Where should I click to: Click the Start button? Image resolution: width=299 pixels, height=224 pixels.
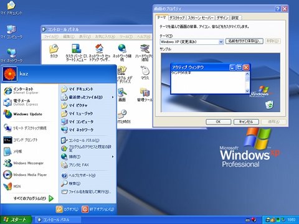[x=16, y=220]
